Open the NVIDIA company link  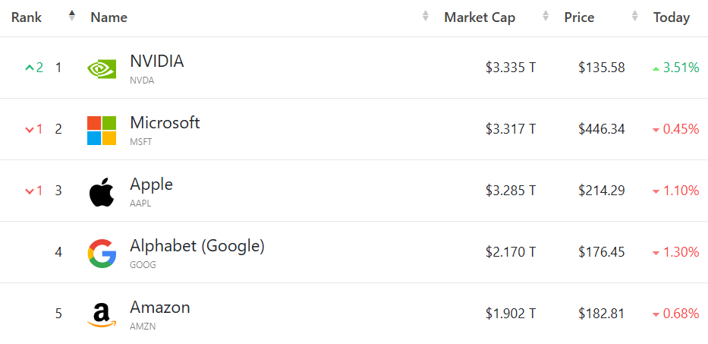pos(157,62)
